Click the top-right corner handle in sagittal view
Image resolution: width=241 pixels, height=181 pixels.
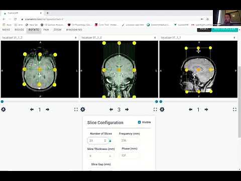pyautogui.click(x=210, y=48)
